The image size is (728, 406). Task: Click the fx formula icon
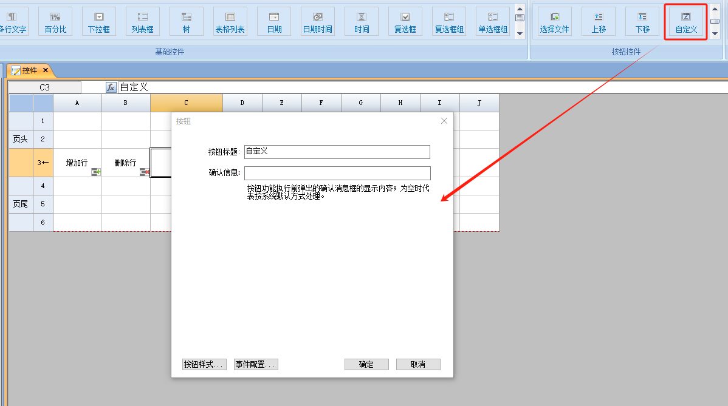click(x=111, y=87)
